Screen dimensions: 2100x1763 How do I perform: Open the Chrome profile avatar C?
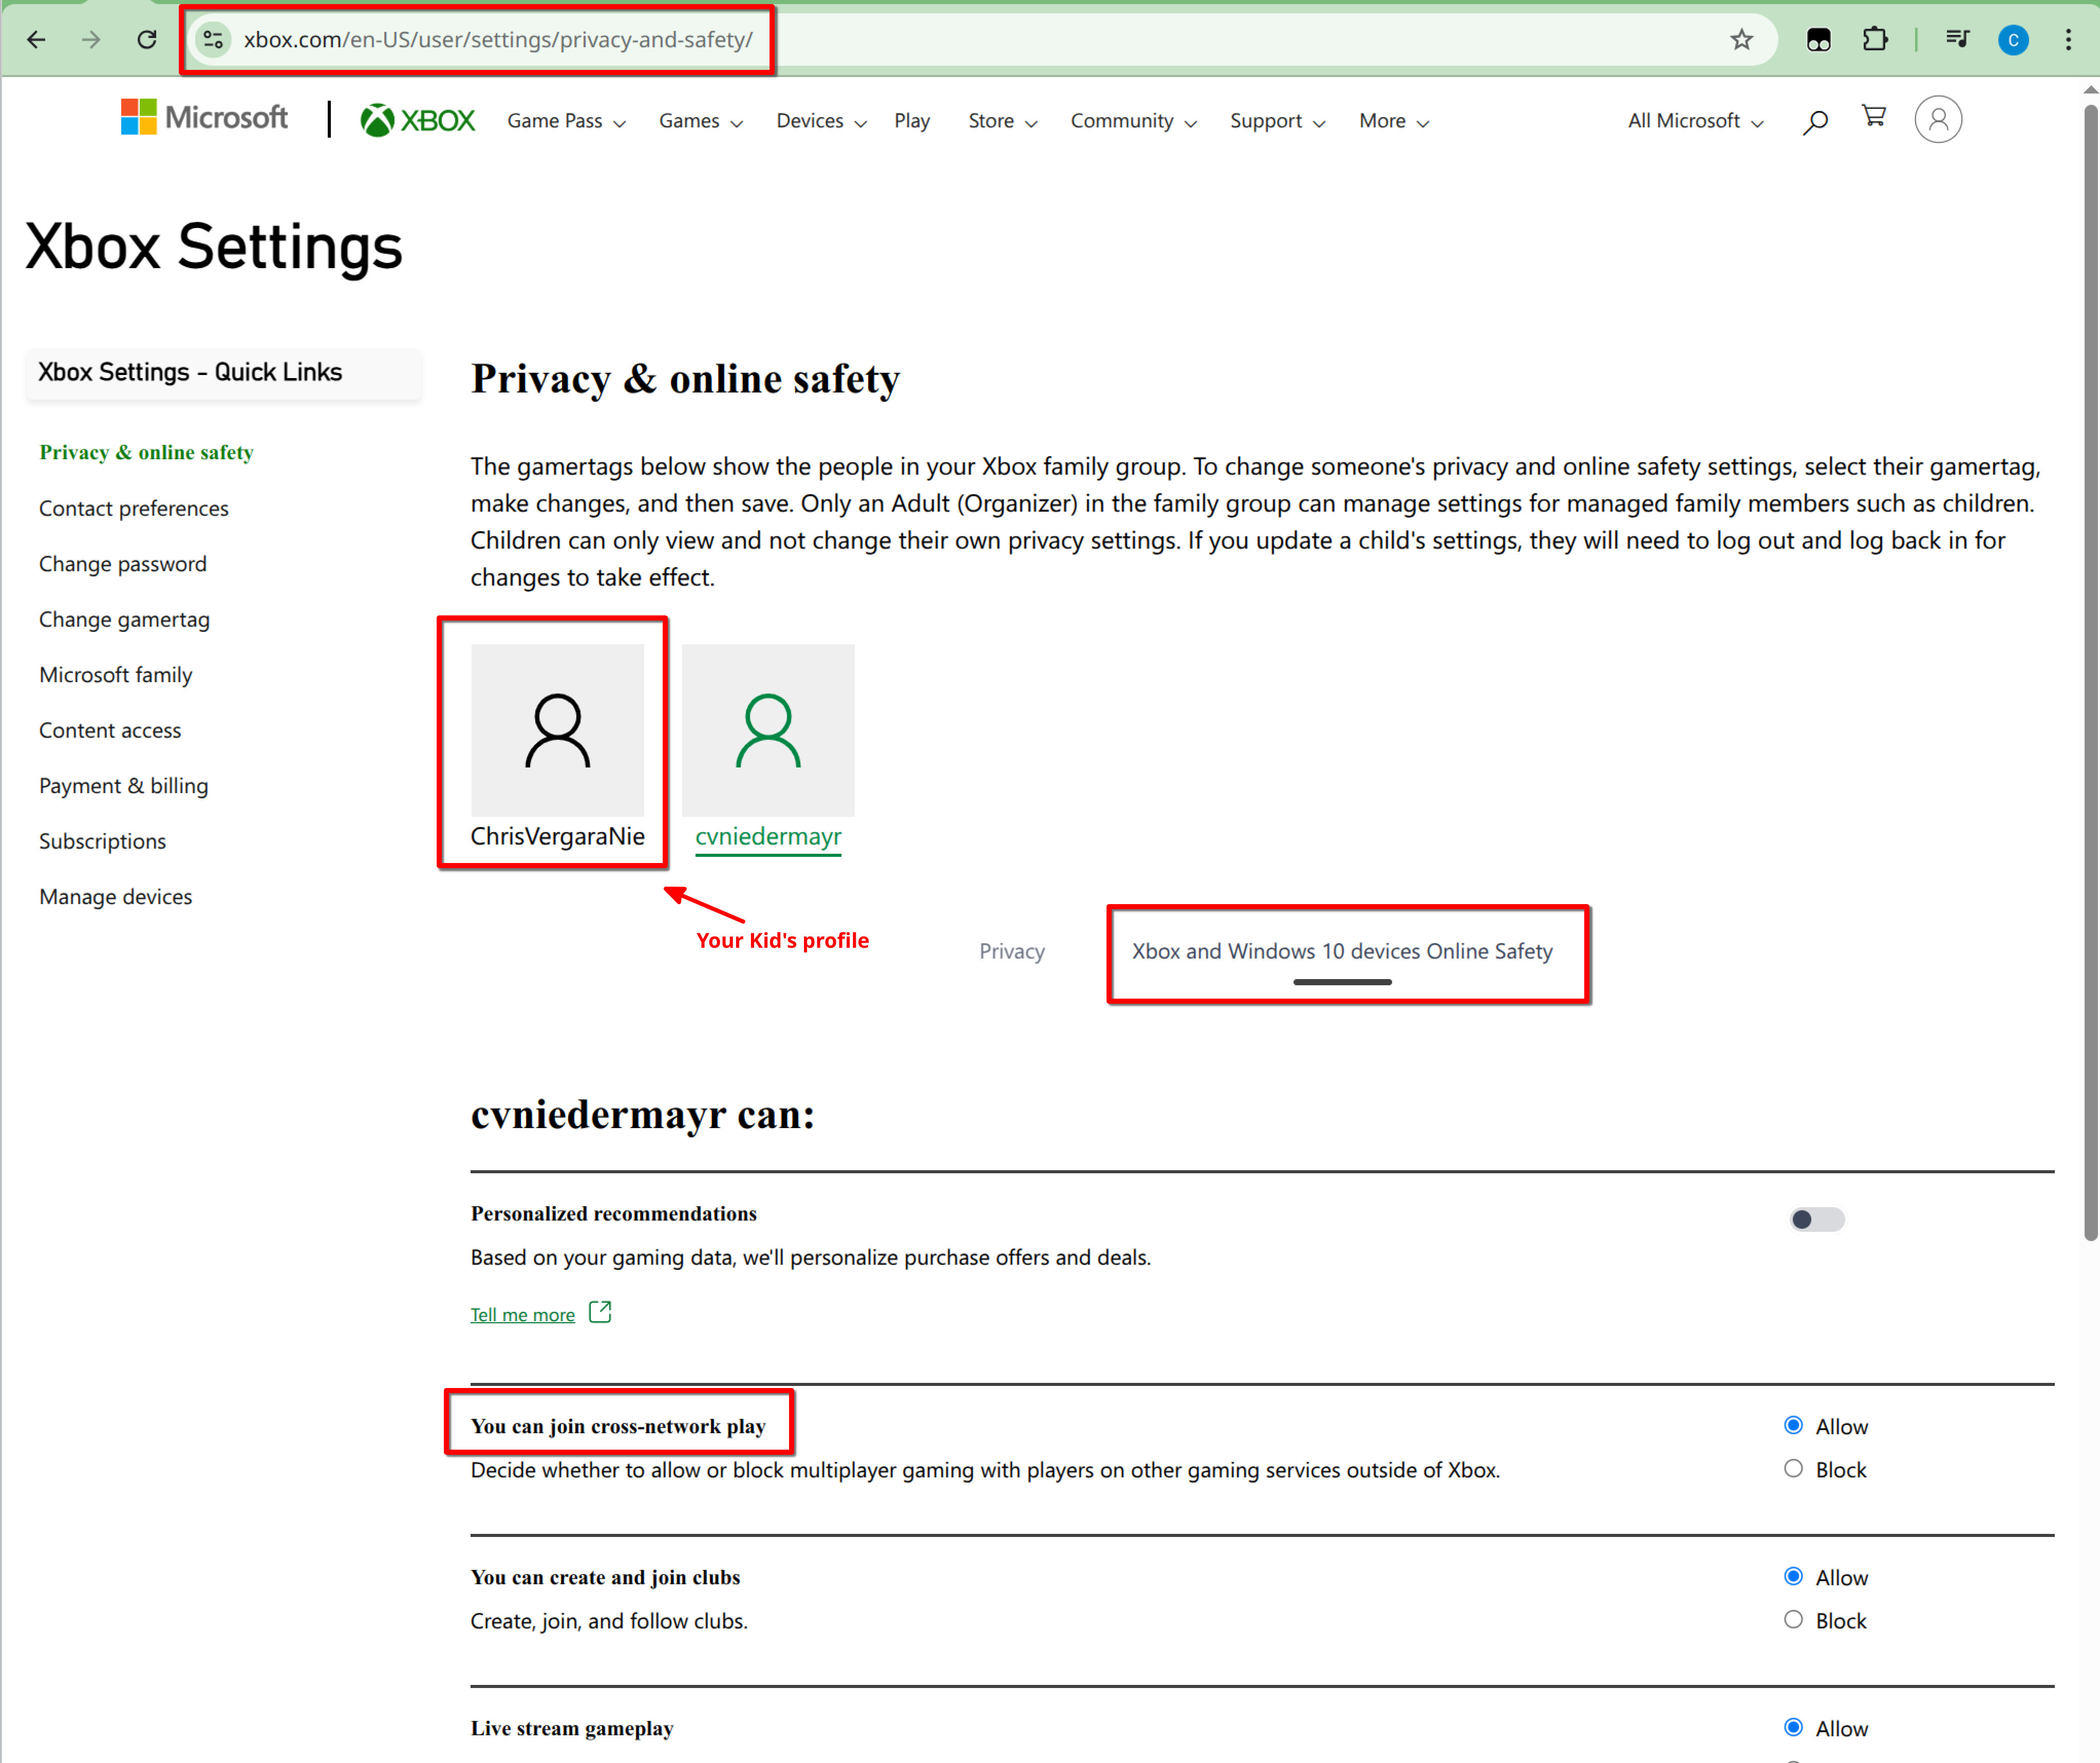2013,40
